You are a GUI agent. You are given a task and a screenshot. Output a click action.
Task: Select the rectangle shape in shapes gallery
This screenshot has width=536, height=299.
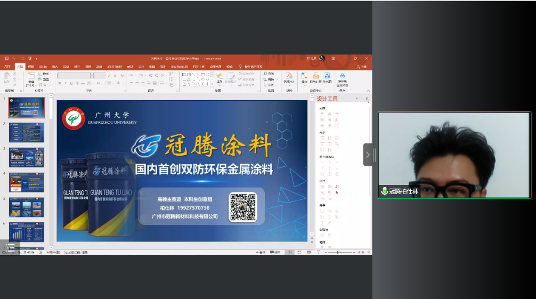[x=202, y=75]
